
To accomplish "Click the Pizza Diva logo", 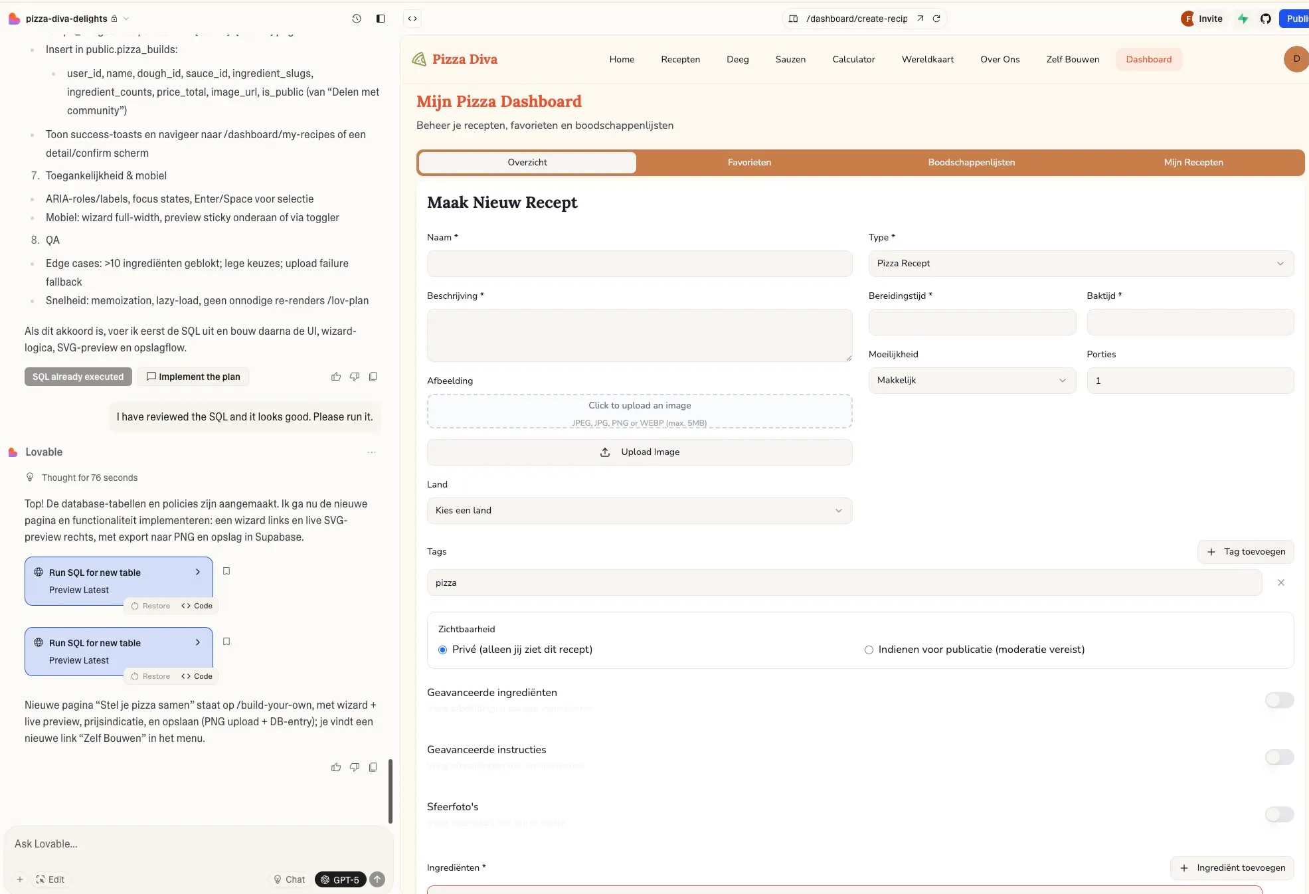I will (x=454, y=59).
